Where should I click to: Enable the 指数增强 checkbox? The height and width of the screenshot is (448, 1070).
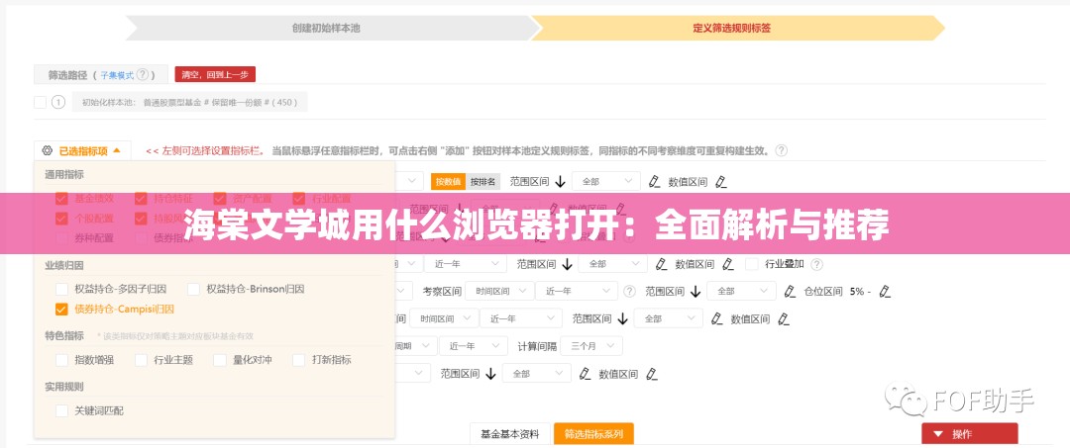(x=62, y=360)
